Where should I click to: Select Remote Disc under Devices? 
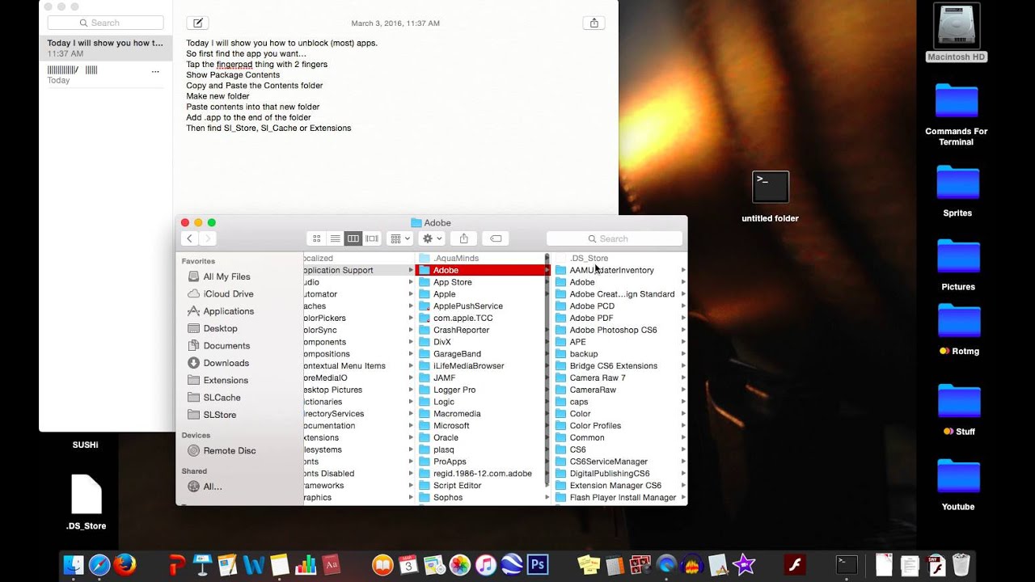pyautogui.click(x=229, y=450)
